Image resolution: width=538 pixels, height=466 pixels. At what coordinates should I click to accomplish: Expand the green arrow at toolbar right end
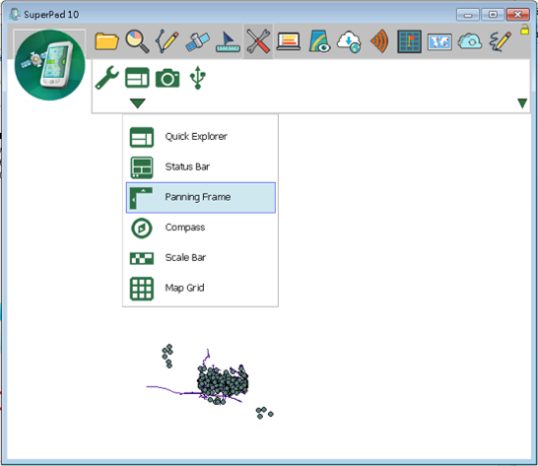click(x=522, y=103)
